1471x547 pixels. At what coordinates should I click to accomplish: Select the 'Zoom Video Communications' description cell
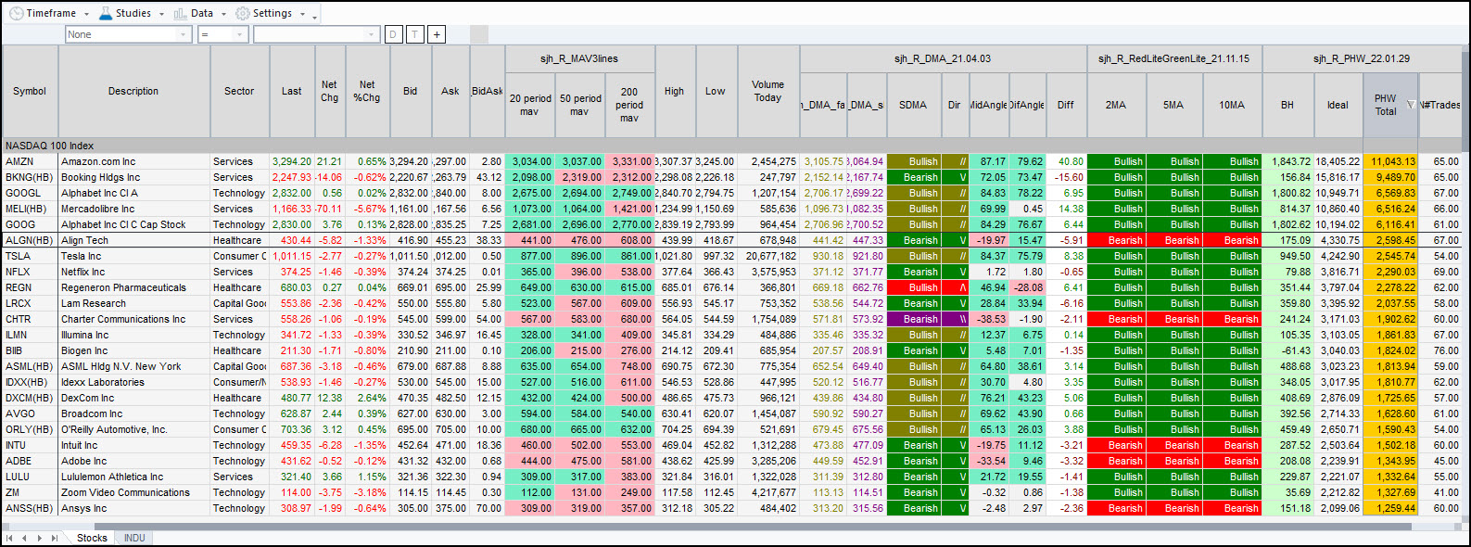click(x=133, y=492)
